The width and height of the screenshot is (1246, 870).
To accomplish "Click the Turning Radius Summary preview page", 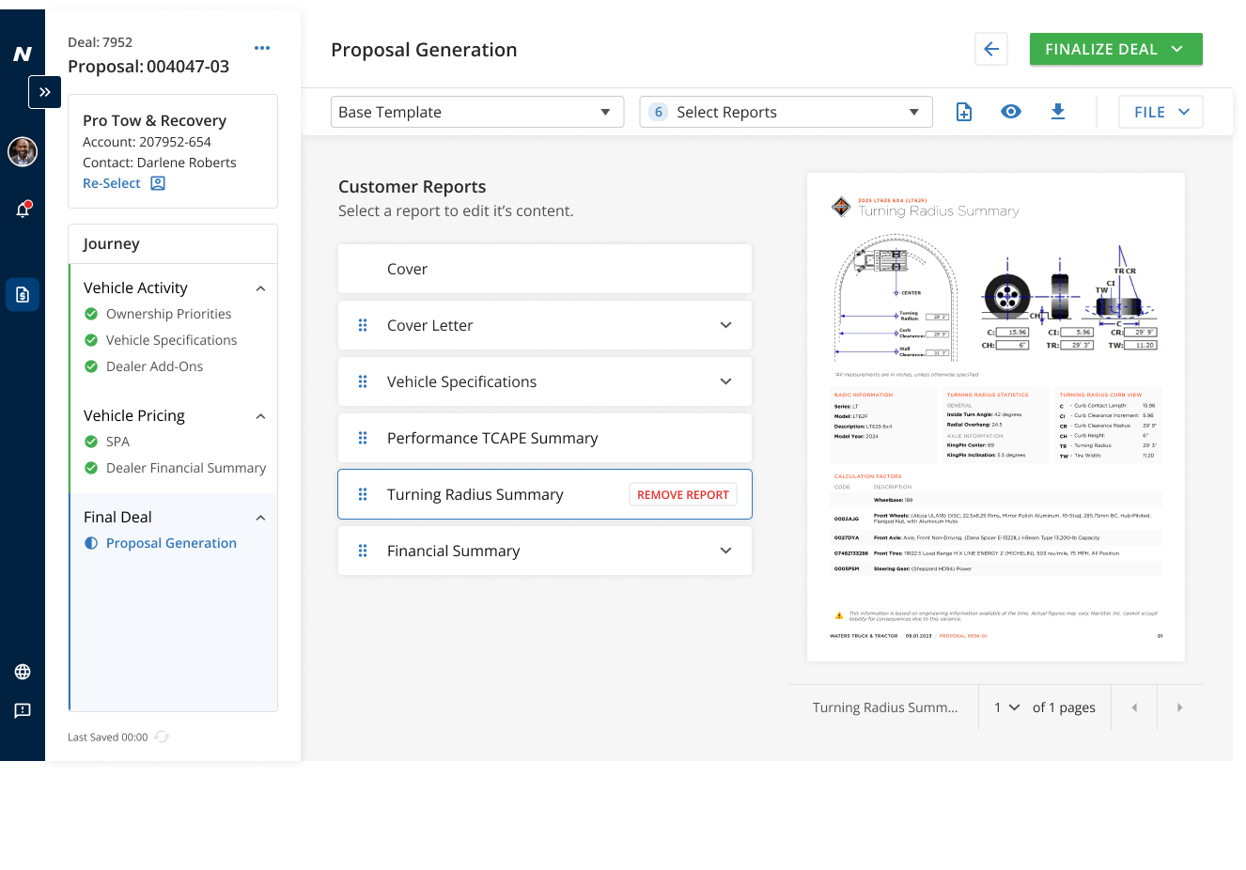I will click(996, 417).
